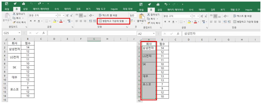Viewport: 262px width, 104px height.
Task: Decrease indent in the right window ribbon
Action: tap(225, 22)
